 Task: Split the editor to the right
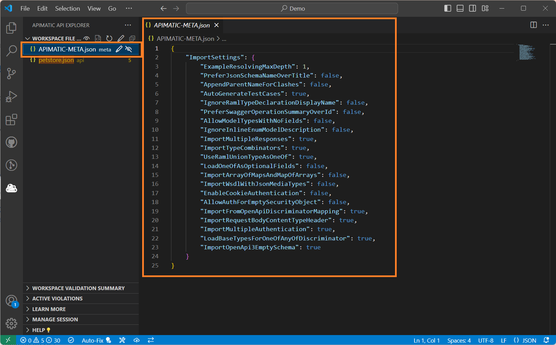point(533,25)
